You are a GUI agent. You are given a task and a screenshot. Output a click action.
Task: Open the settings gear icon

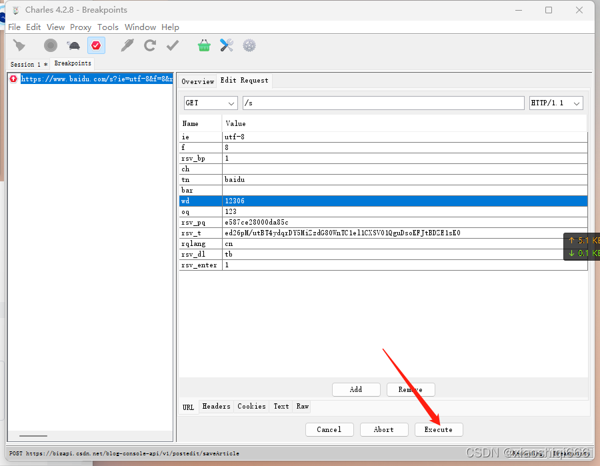coord(249,45)
